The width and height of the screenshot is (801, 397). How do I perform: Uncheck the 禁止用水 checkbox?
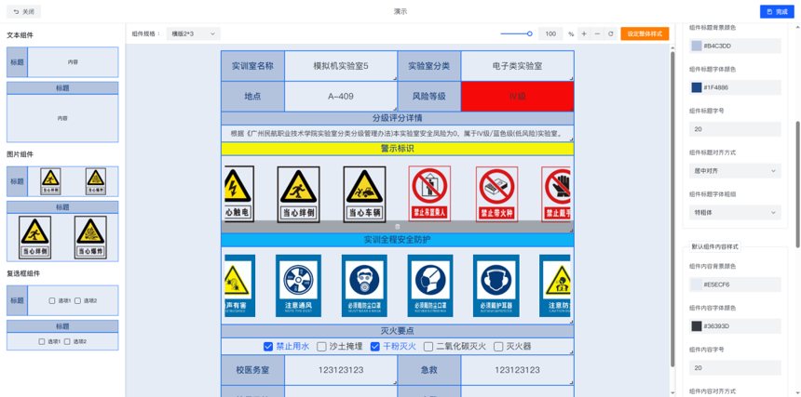268,347
